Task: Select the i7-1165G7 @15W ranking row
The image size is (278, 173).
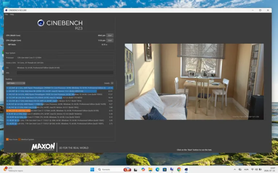Action: tap(60, 124)
